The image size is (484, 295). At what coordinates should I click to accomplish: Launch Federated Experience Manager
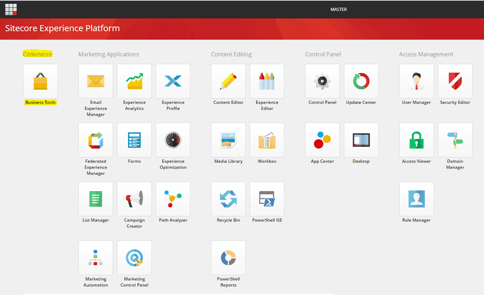click(96, 140)
